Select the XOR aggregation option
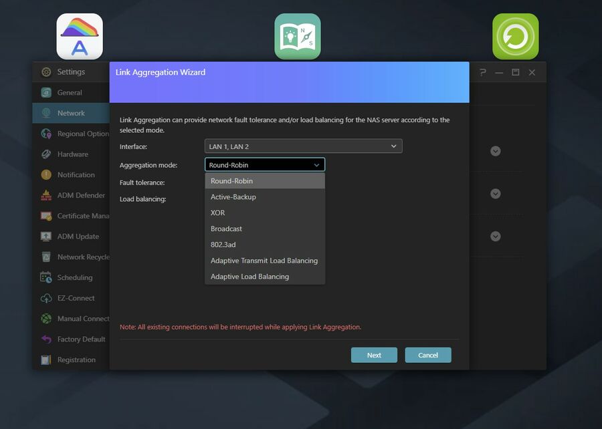 [218, 213]
